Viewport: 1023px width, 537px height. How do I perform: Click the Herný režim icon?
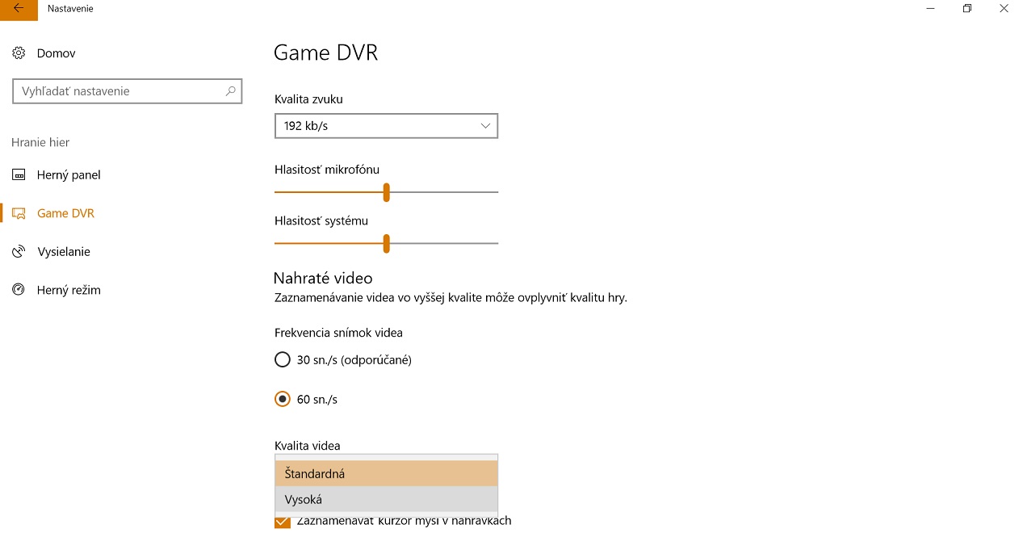tap(19, 290)
